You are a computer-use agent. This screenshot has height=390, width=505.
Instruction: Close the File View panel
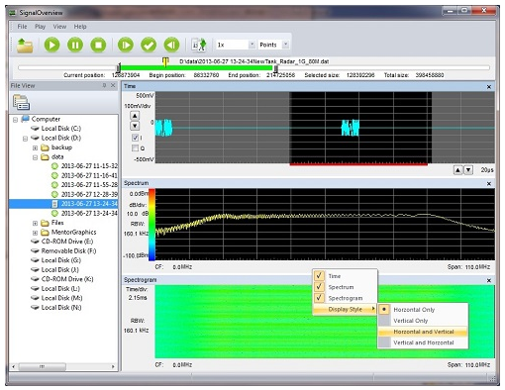coord(113,86)
